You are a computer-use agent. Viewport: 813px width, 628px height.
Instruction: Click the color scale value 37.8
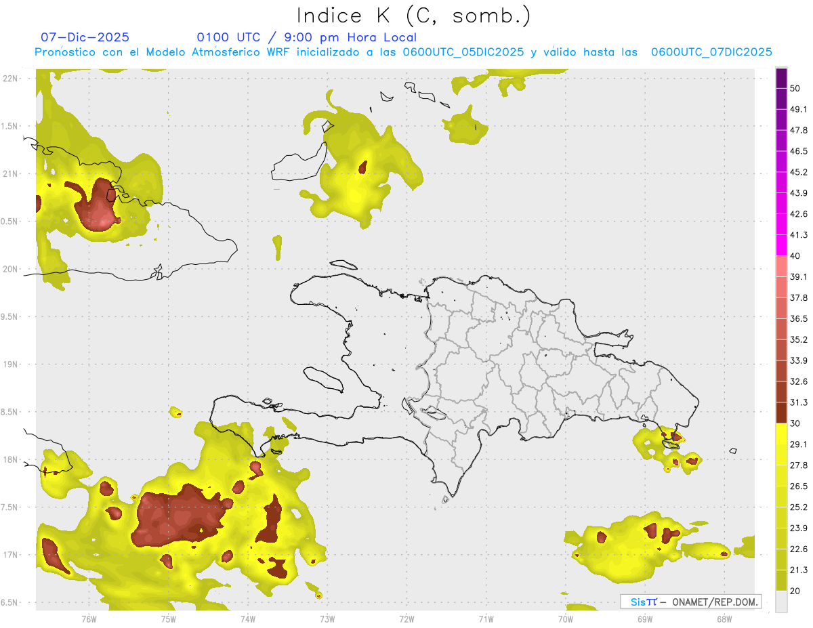point(799,298)
